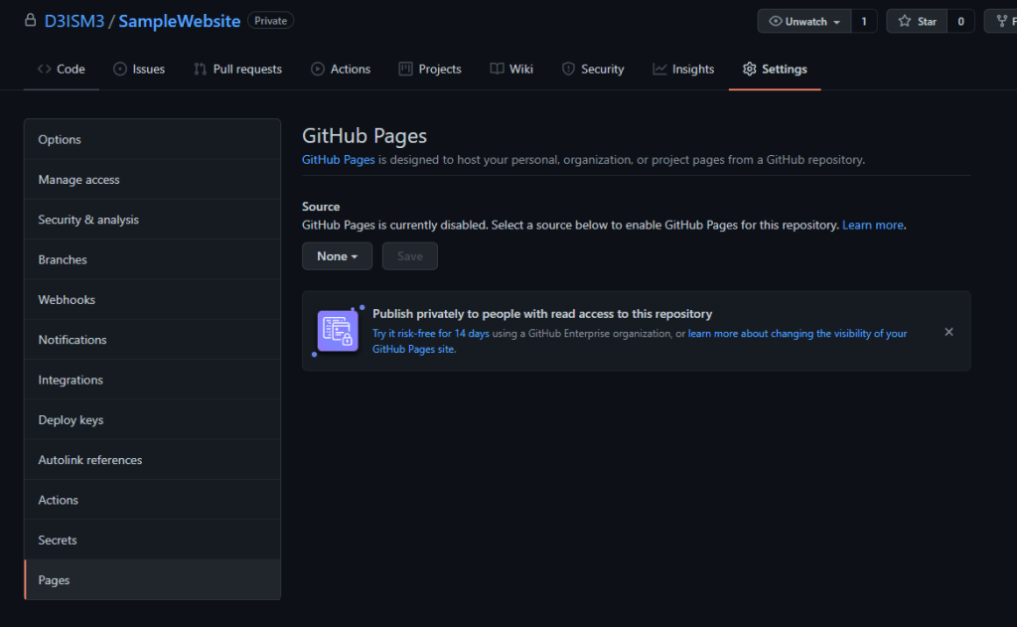The width and height of the screenshot is (1017, 627).
Task: Open Deploy keys in sidebar
Action: click(71, 420)
